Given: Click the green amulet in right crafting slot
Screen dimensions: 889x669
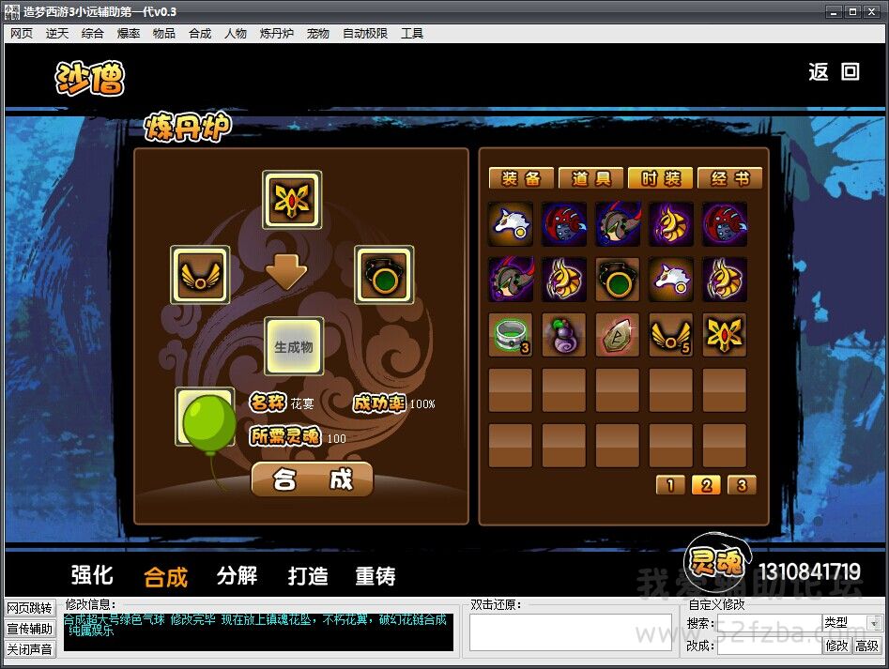Looking at the screenshot, I should click(x=384, y=275).
